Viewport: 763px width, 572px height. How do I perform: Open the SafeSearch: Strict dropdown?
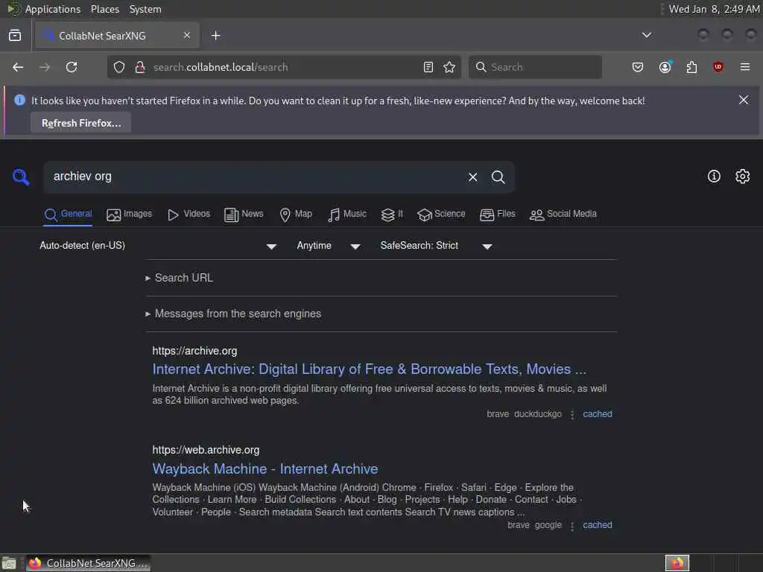click(x=437, y=246)
